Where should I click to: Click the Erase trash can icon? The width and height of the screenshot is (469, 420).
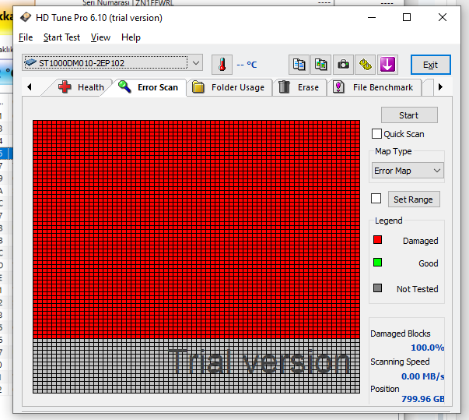284,86
